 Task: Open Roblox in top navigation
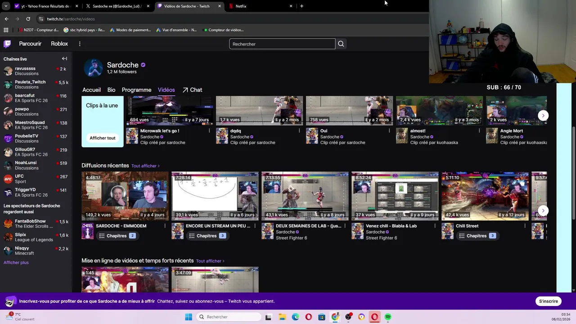(x=59, y=44)
